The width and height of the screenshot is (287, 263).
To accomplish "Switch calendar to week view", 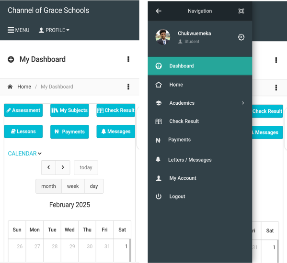I will (73, 186).
